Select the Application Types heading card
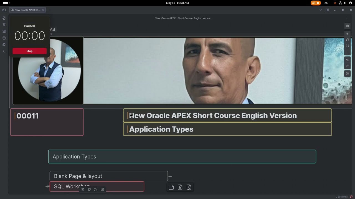Screen dimensions: 355x199 [227, 129]
